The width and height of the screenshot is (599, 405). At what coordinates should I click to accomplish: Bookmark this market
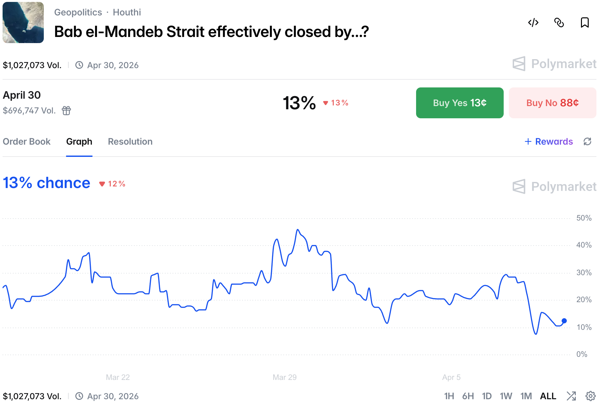[585, 22]
